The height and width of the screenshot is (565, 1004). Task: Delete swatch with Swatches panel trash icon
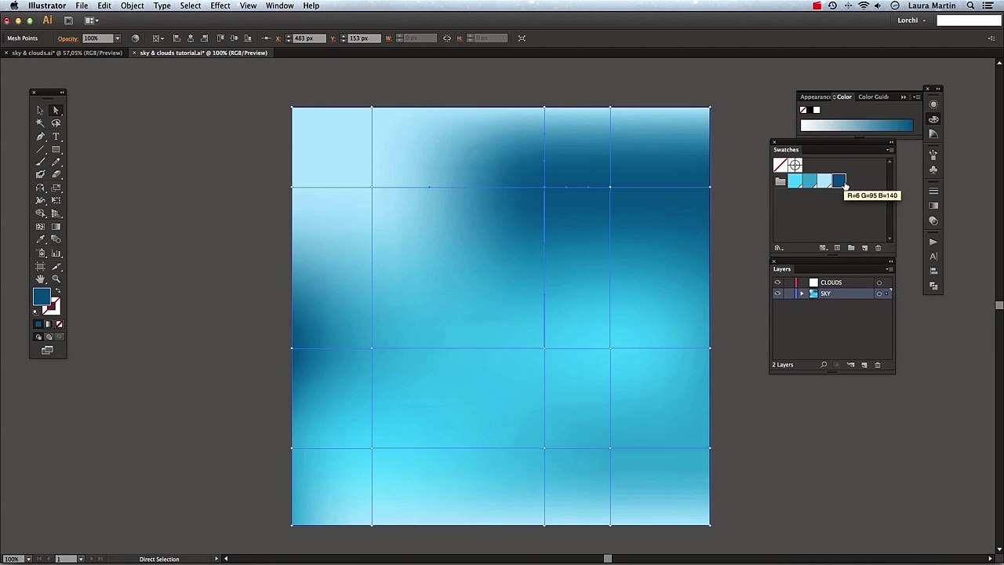coord(878,248)
